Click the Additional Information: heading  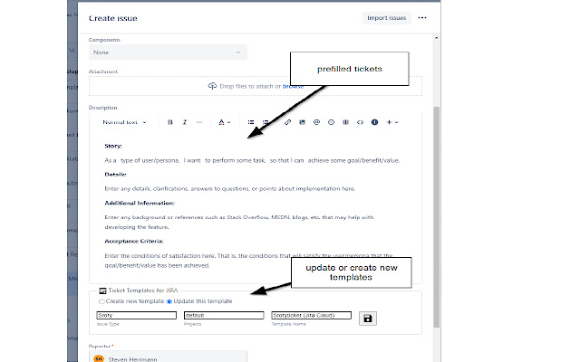pos(140,203)
